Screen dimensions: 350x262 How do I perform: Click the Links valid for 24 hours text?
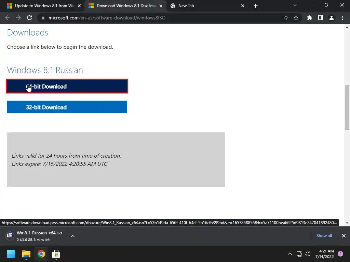[66, 156]
